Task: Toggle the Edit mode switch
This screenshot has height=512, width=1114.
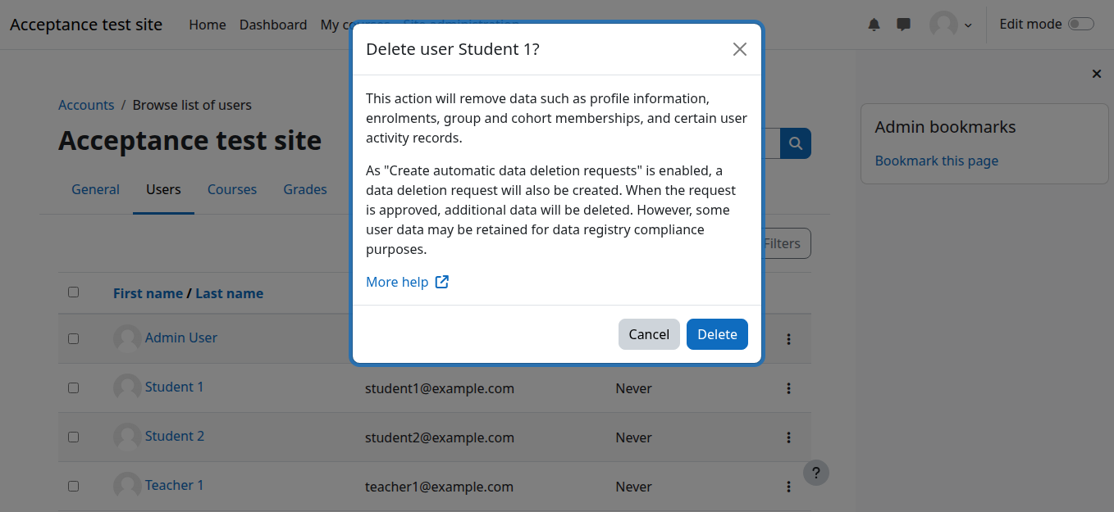Action: (x=1080, y=25)
